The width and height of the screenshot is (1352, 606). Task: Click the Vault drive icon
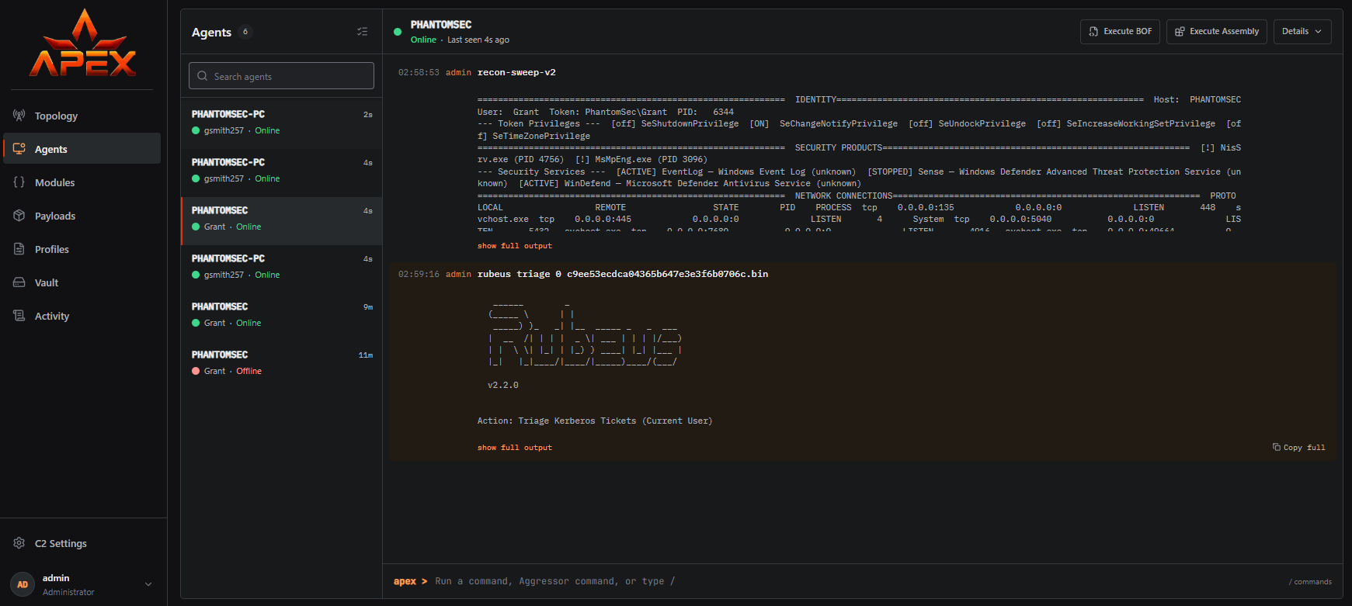pos(19,282)
